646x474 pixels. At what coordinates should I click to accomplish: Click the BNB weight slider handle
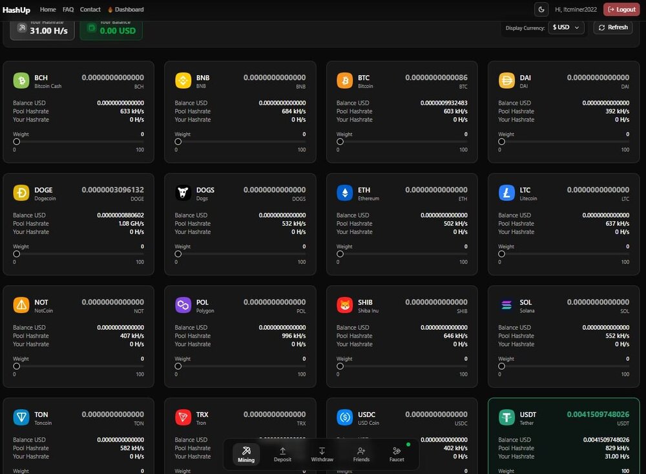pyautogui.click(x=178, y=142)
